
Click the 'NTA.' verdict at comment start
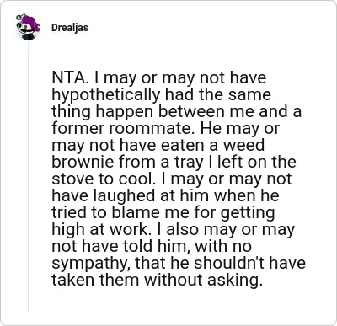69,77
